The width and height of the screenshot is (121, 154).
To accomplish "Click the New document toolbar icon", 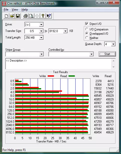I will [6, 16].
